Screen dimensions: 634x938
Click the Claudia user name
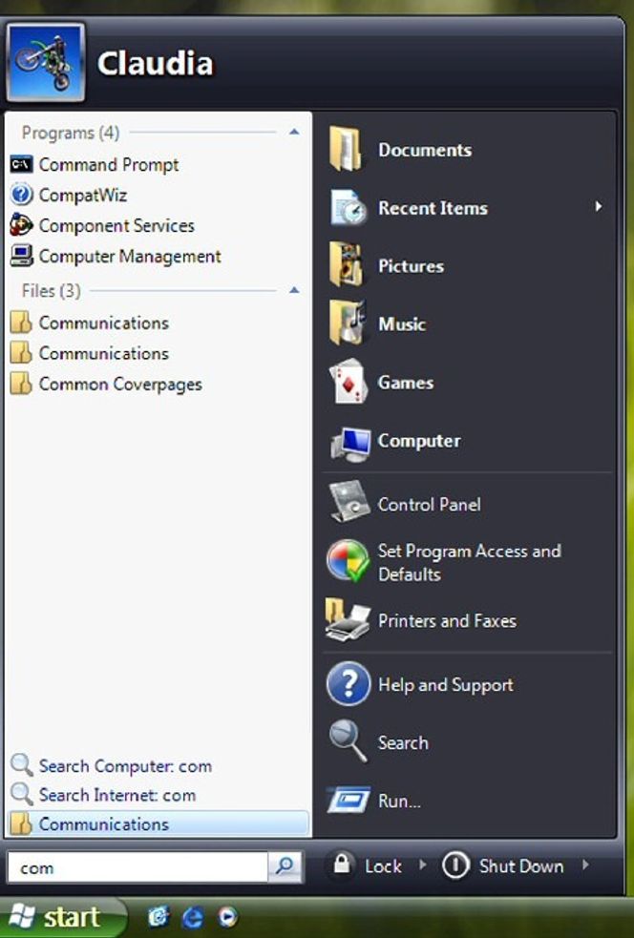[x=155, y=63]
